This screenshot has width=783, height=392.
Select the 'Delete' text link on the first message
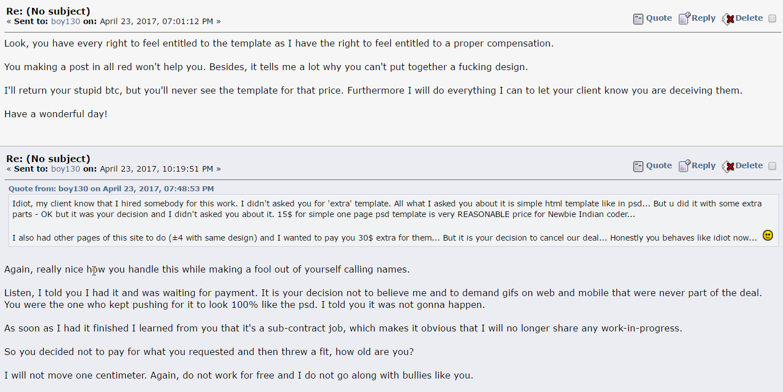point(749,18)
